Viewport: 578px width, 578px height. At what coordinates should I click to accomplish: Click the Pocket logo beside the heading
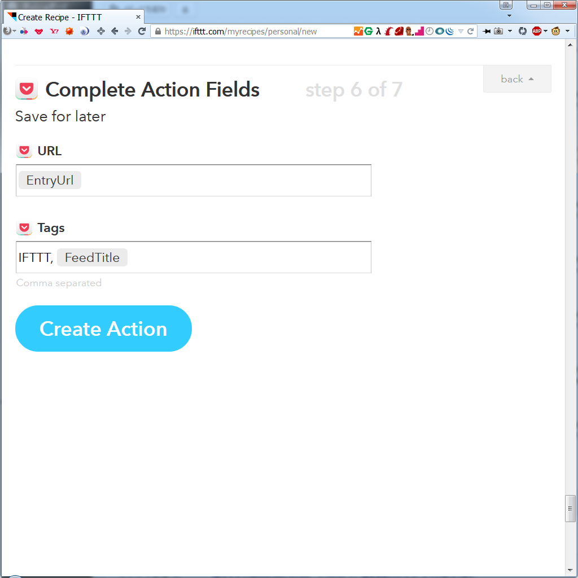point(26,89)
